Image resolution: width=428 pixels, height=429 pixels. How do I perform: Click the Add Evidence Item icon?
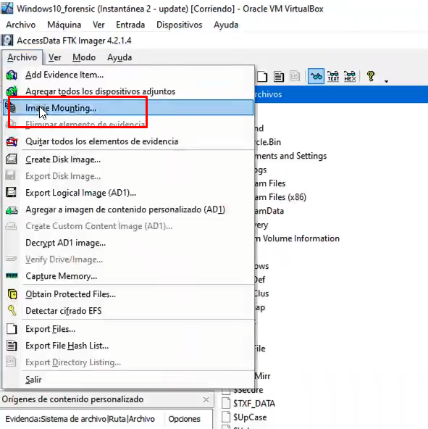[12, 75]
